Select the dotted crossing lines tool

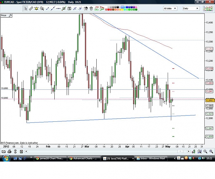(75, 9)
